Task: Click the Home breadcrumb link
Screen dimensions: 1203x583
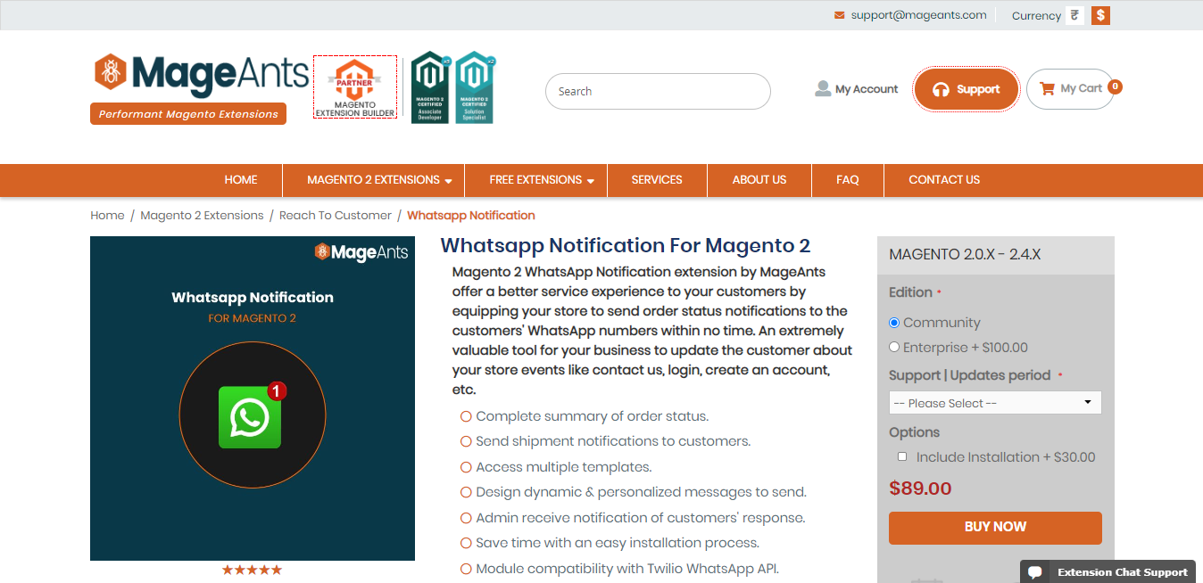Action: 107,216
